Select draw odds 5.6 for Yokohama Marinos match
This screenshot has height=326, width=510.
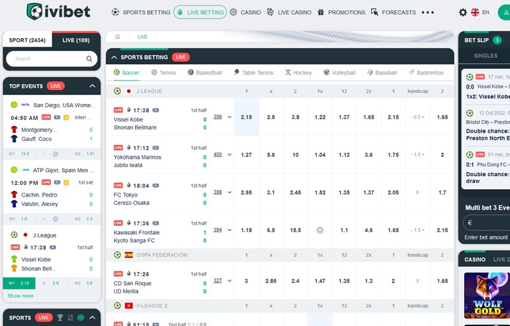[x=271, y=155]
